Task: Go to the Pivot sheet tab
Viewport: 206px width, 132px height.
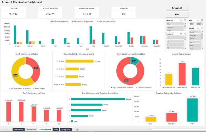Action: coord(56,130)
